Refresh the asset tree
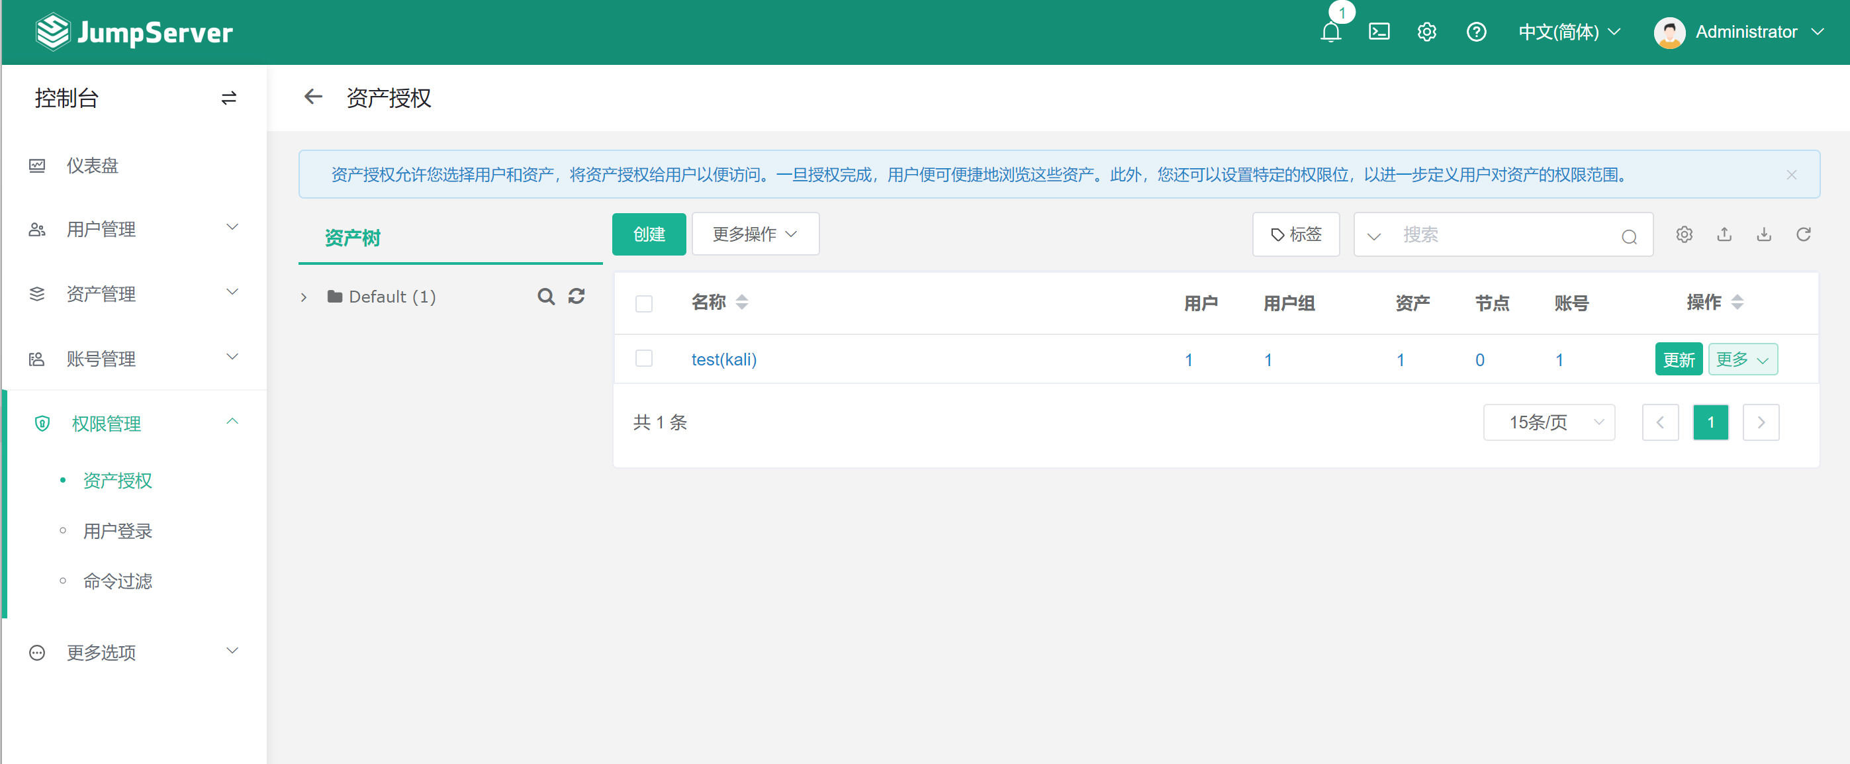The image size is (1850, 764). pyautogui.click(x=576, y=296)
